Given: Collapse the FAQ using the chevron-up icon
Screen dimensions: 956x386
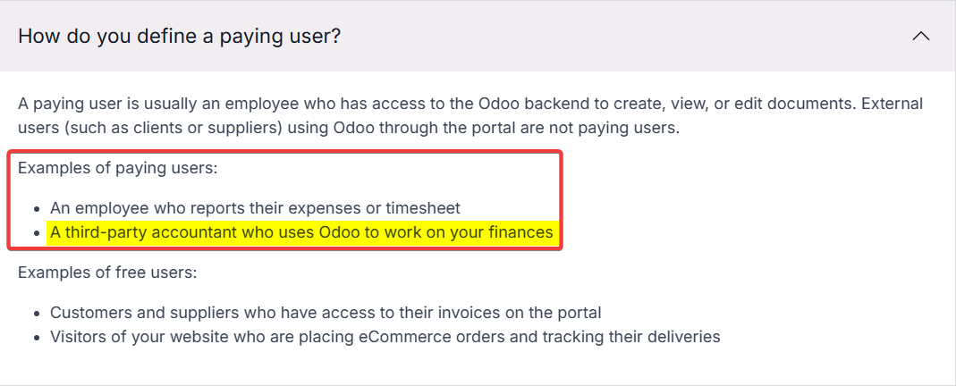Looking at the screenshot, I should (x=920, y=37).
